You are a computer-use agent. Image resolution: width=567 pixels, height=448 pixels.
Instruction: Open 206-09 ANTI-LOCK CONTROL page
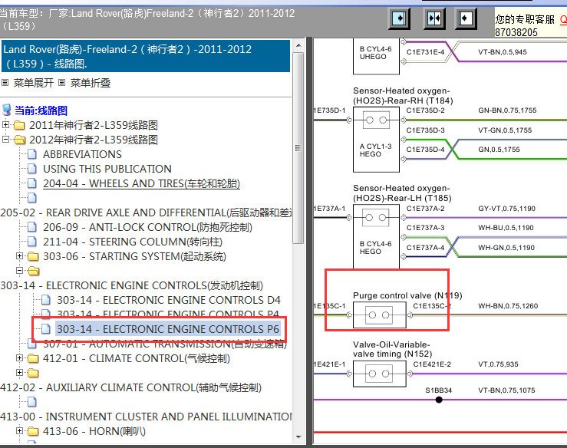pos(147,227)
